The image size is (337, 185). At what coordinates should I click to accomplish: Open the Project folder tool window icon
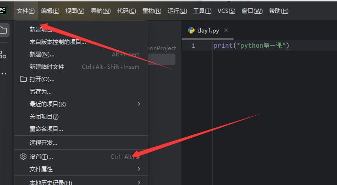[x=3, y=30]
